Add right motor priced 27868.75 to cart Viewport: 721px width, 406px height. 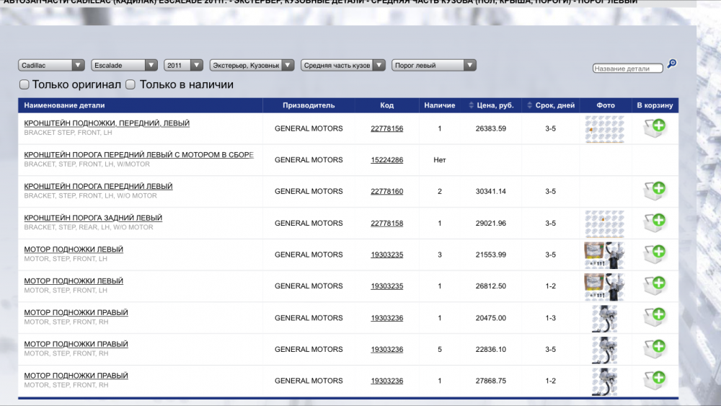tap(655, 380)
